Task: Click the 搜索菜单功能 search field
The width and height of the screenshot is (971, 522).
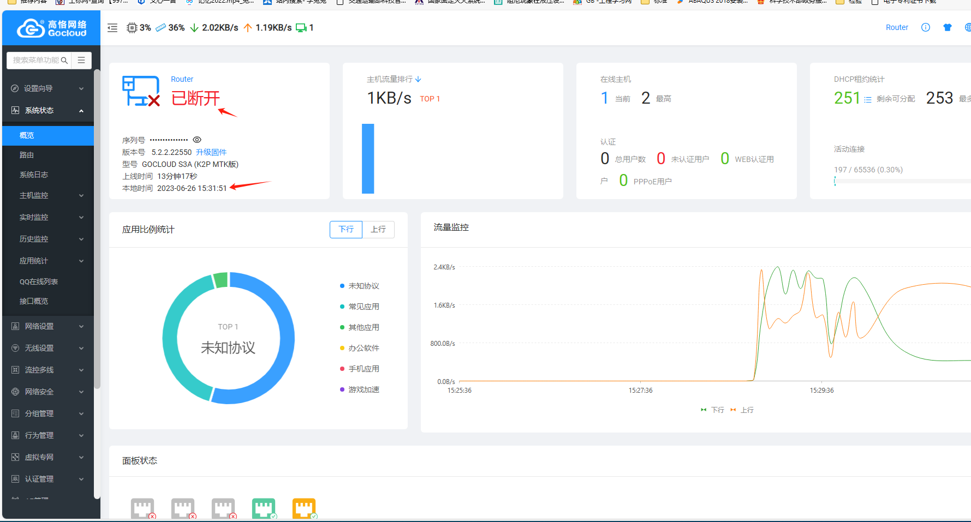Action: pyautogui.click(x=36, y=60)
